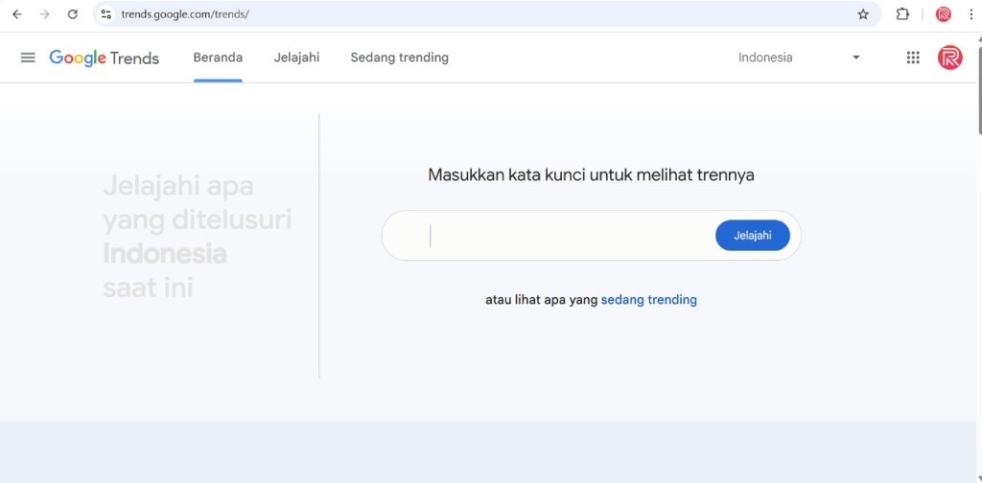Screen dimensions: 982x483
Task: Click the URL address bar
Action: 485,14
